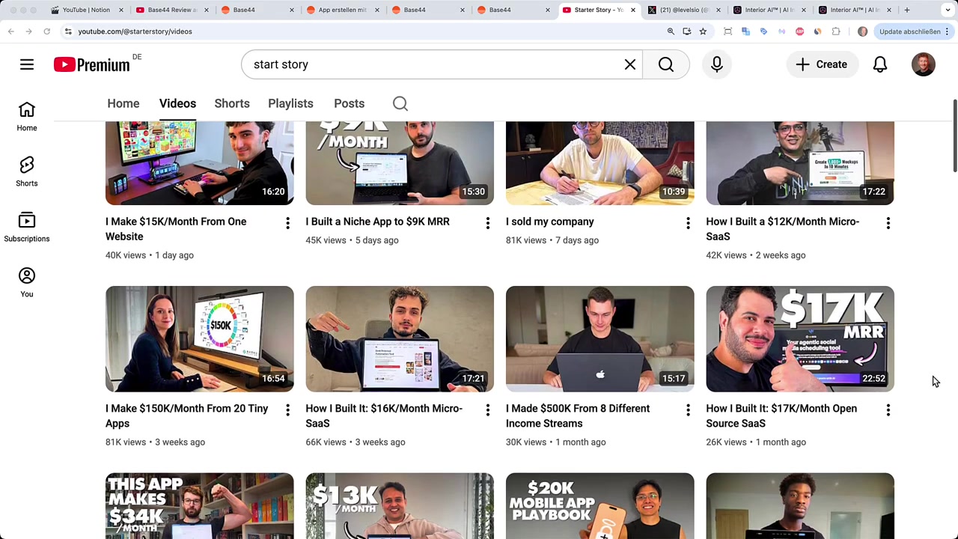The image size is (958, 539).
Task: Bookmark this page with star icon
Action: pyautogui.click(x=703, y=31)
